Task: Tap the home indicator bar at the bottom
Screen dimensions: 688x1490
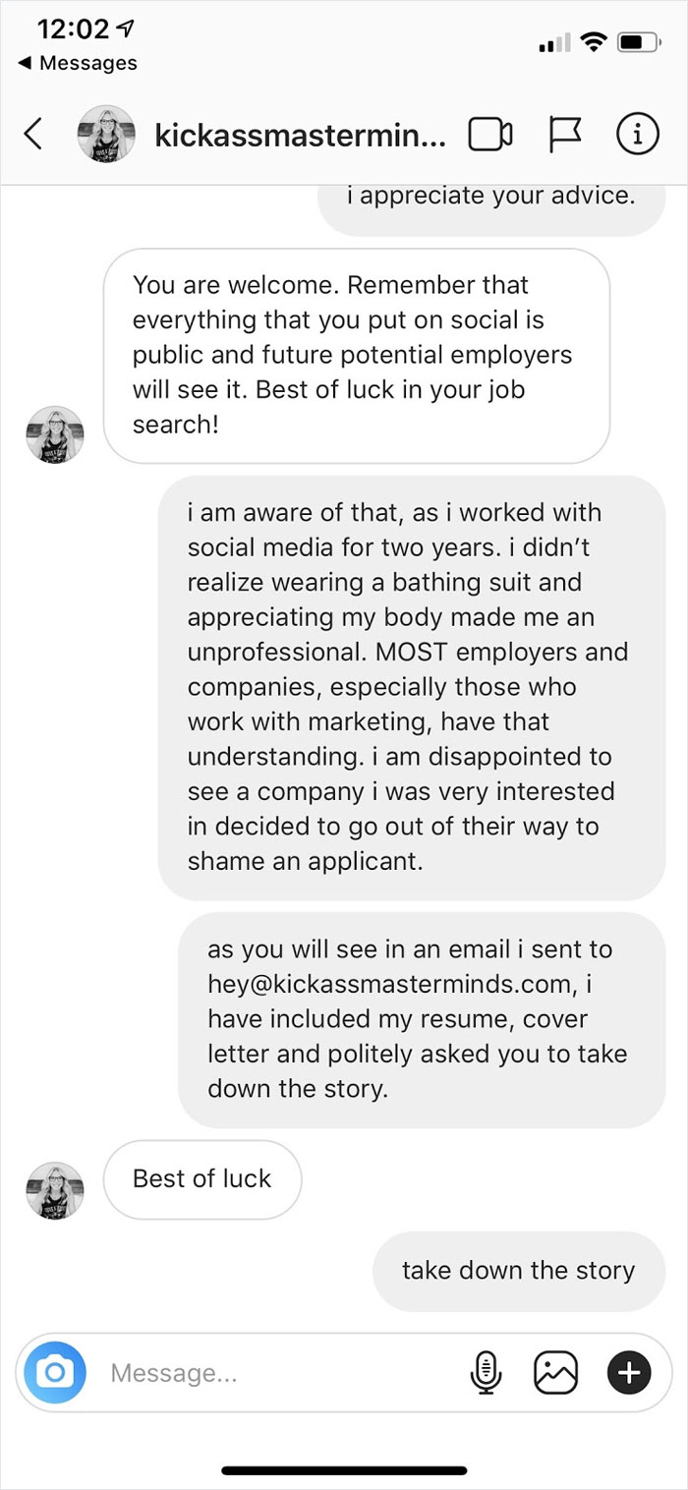Action: (x=344, y=1471)
